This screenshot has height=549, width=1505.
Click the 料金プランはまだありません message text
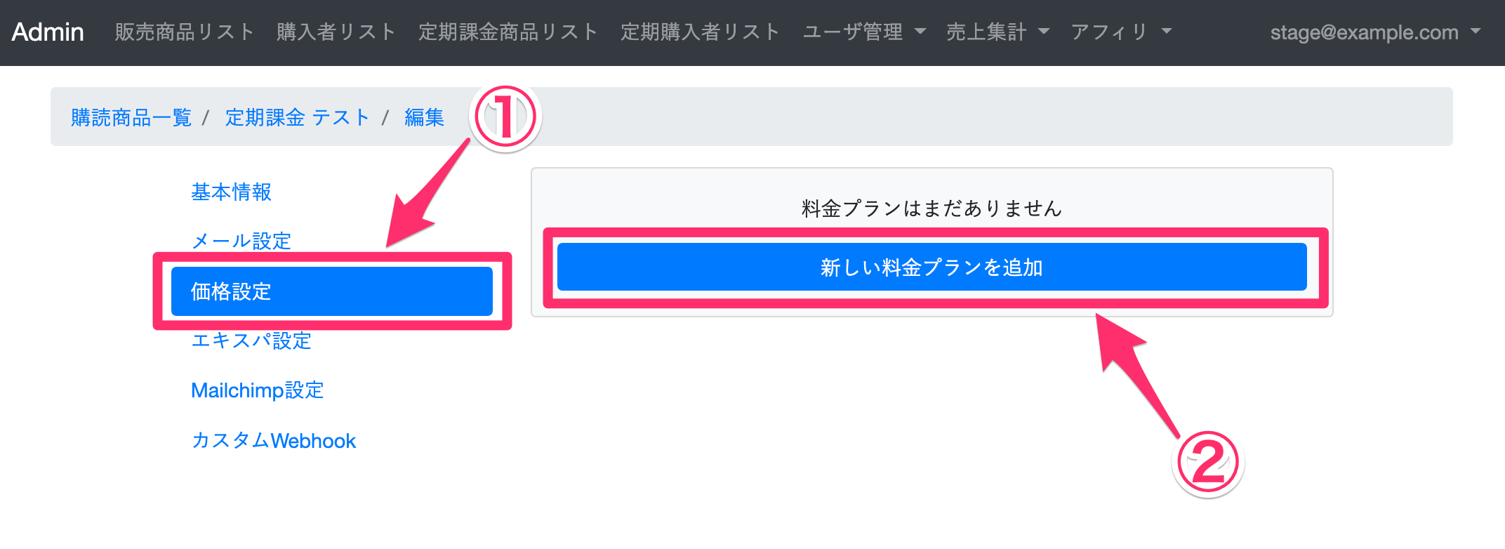point(931,209)
